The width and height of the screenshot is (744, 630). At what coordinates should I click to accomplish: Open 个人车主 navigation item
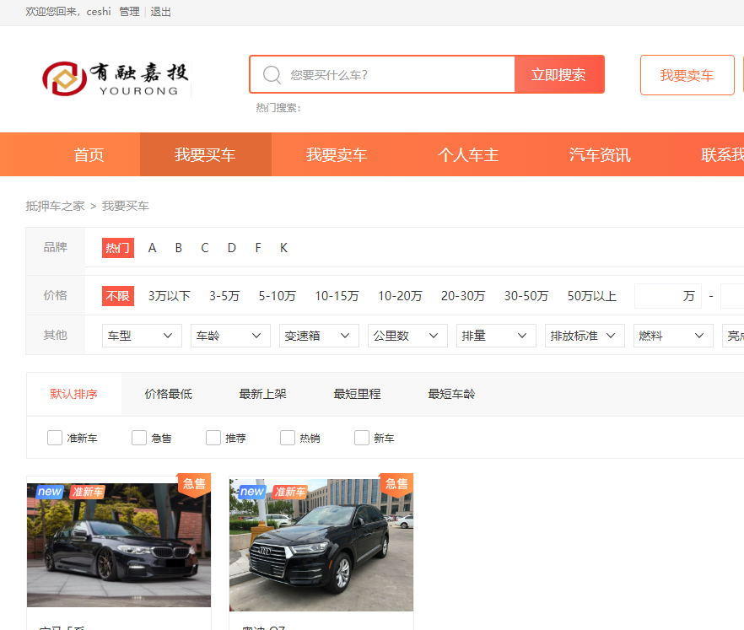coord(468,154)
